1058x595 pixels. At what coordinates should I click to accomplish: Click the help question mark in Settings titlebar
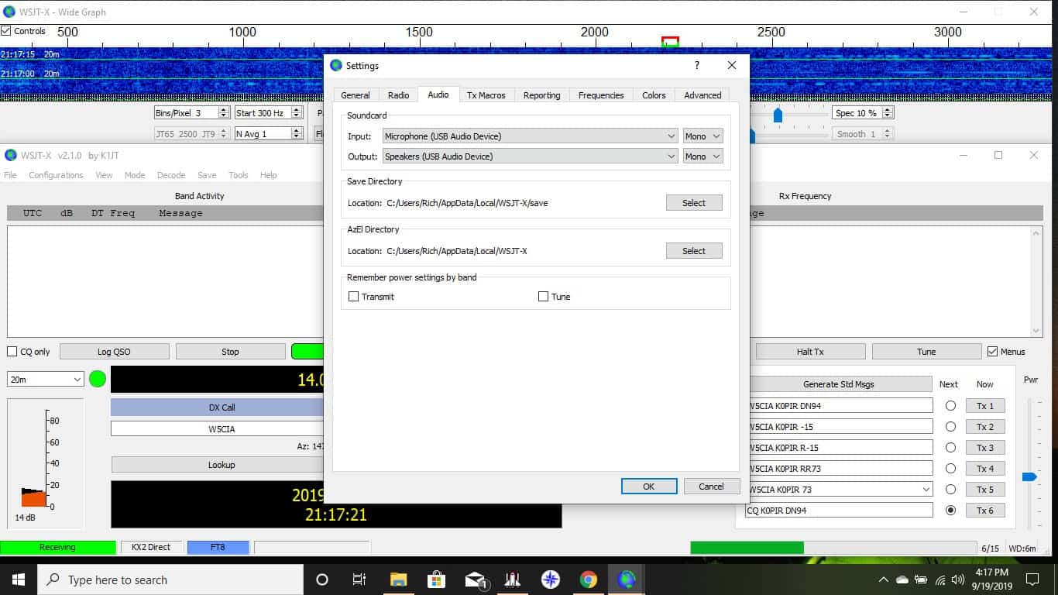click(x=696, y=66)
